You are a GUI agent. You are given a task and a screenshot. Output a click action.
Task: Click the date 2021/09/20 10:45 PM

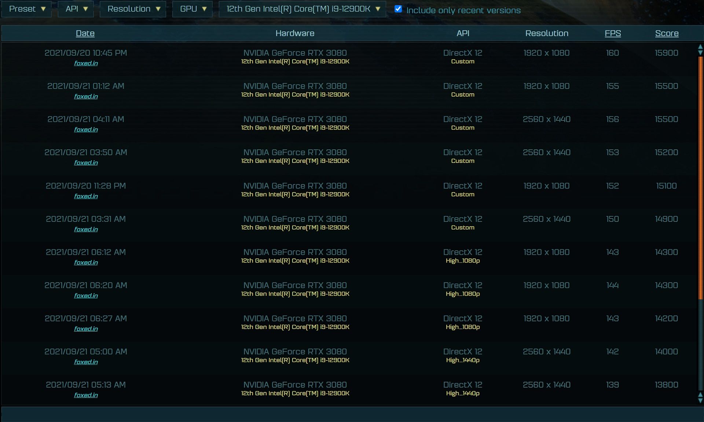click(x=86, y=53)
